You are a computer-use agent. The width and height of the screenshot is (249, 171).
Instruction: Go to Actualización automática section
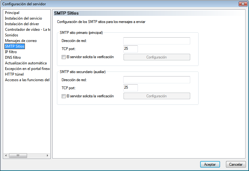pyautogui.click(x=26, y=63)
